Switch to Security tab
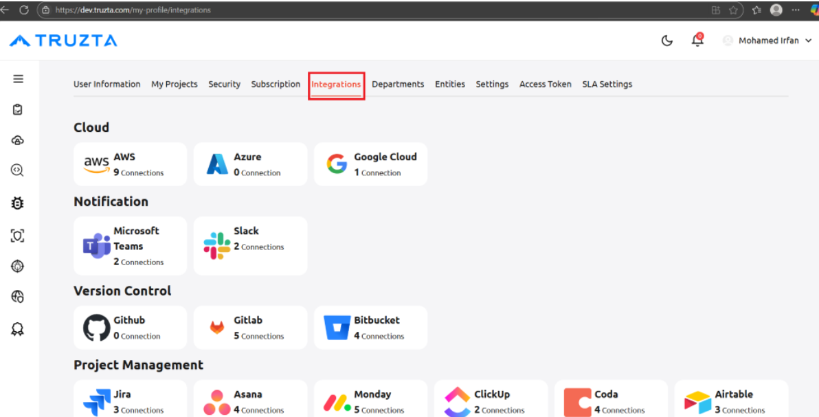Image resolution: width=819 pixels, height=417 pixels. (224, 84)
